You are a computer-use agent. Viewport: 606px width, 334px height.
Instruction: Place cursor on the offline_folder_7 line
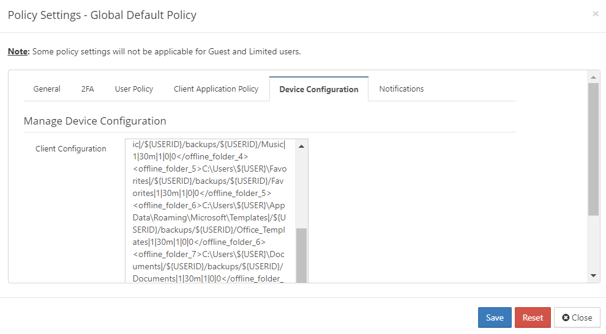pyautogui.click(x=208, y=255)
